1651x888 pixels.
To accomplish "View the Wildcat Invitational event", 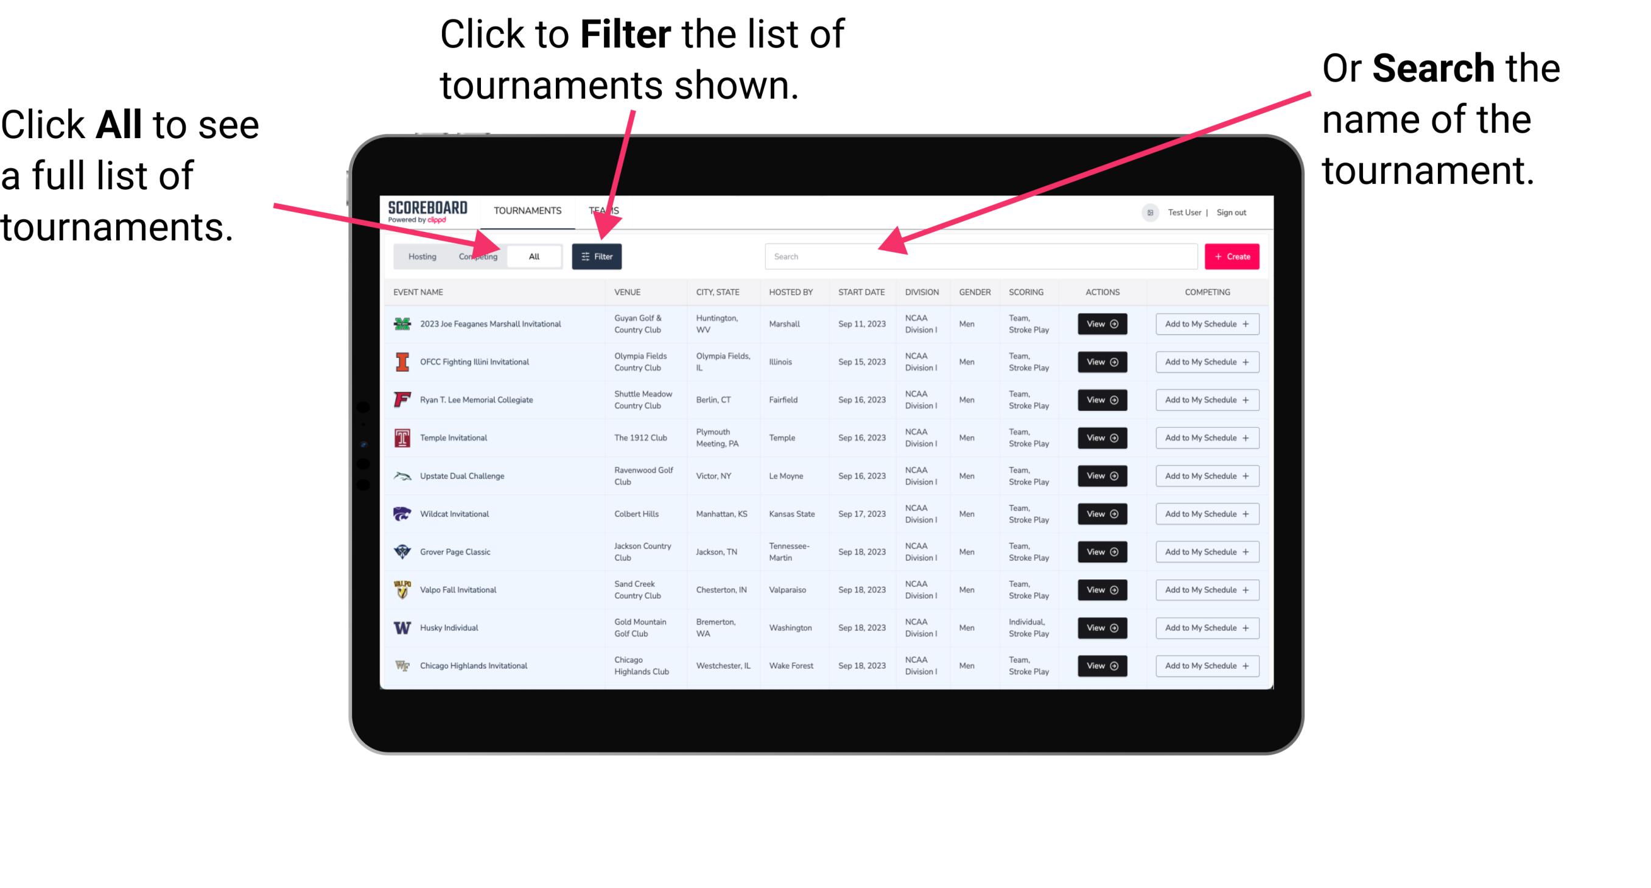I will click(x=1102, y=514).
